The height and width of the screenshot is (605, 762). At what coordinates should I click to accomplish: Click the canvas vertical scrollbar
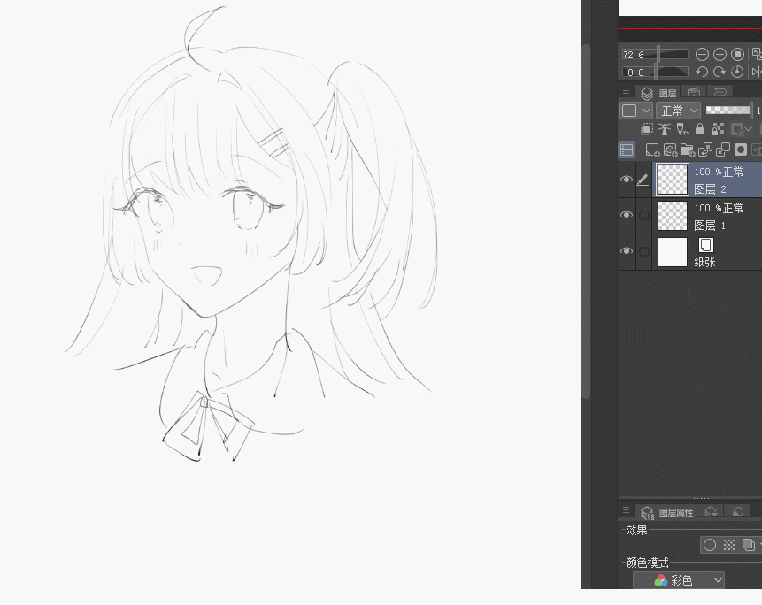586,221
